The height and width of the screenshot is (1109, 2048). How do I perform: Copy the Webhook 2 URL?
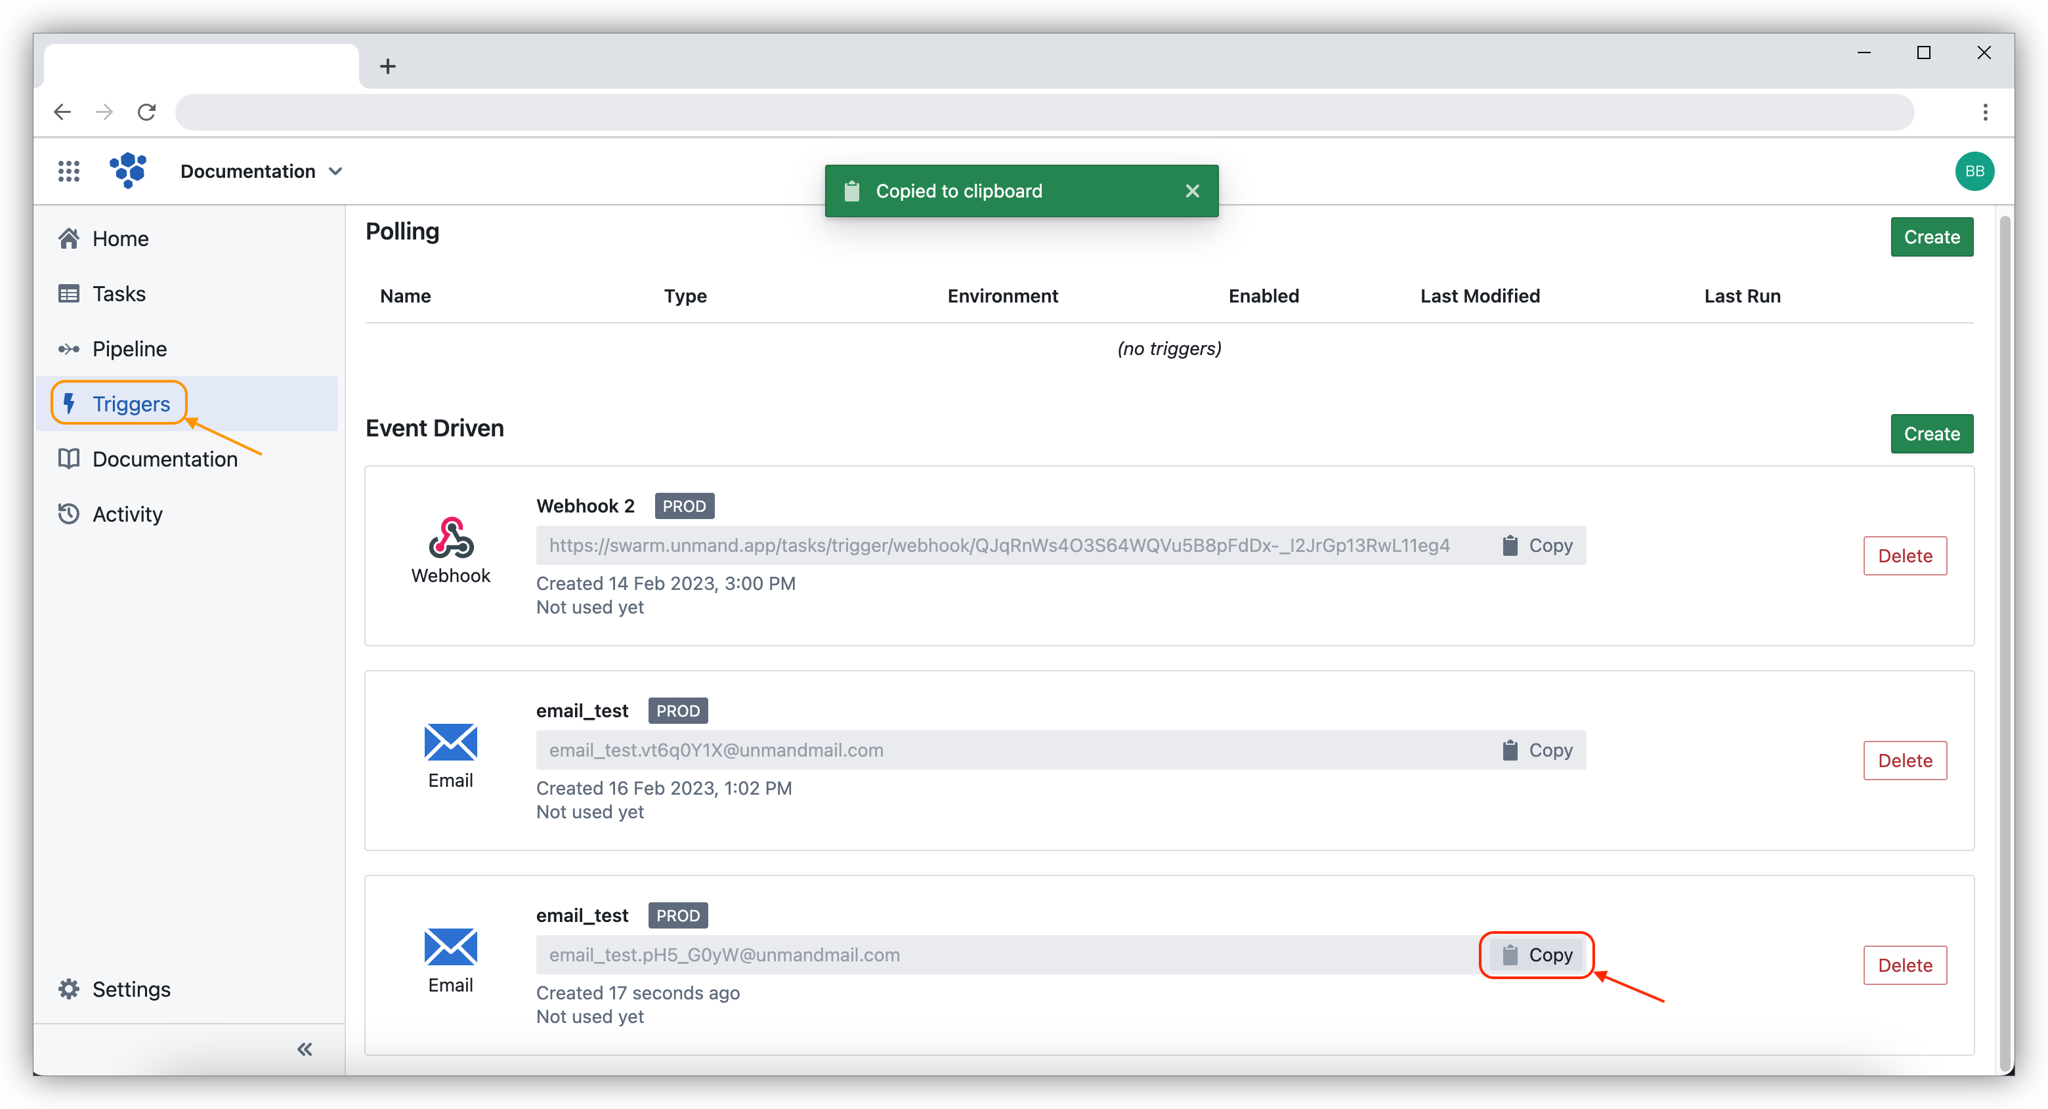pos(1537,545)
